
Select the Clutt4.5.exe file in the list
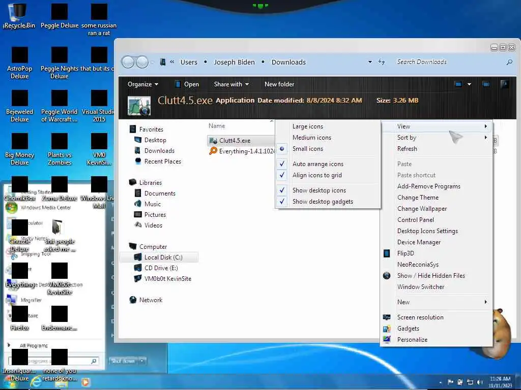click(x=241, y=140)
